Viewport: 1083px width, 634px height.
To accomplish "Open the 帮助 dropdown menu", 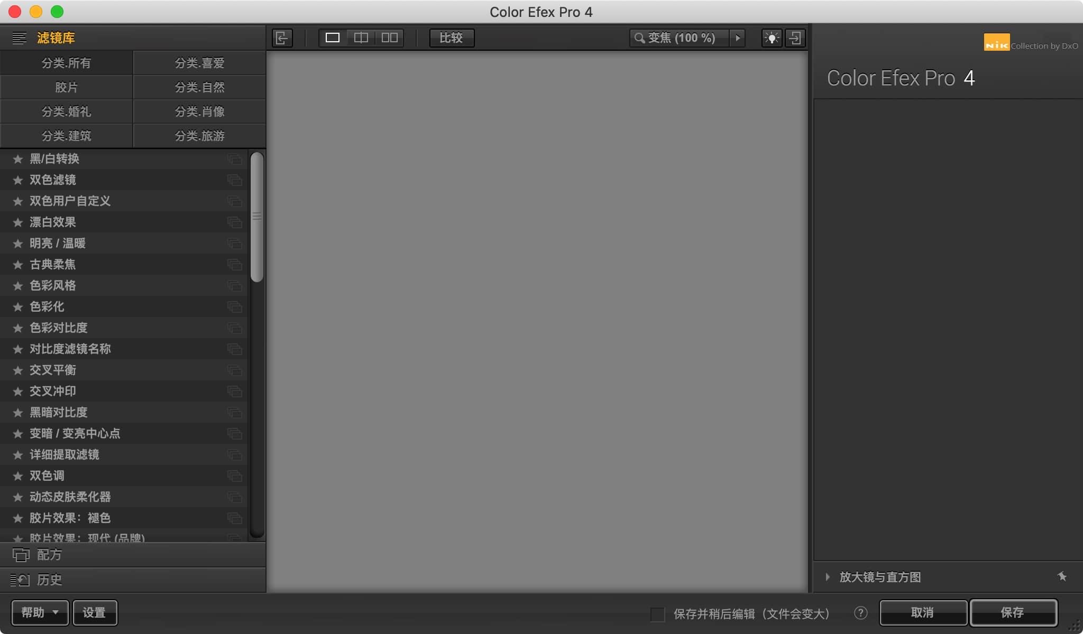I will click(x=40, y=613).
